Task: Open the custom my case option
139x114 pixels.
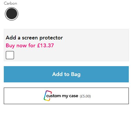Action: click(x=66, y=96)
